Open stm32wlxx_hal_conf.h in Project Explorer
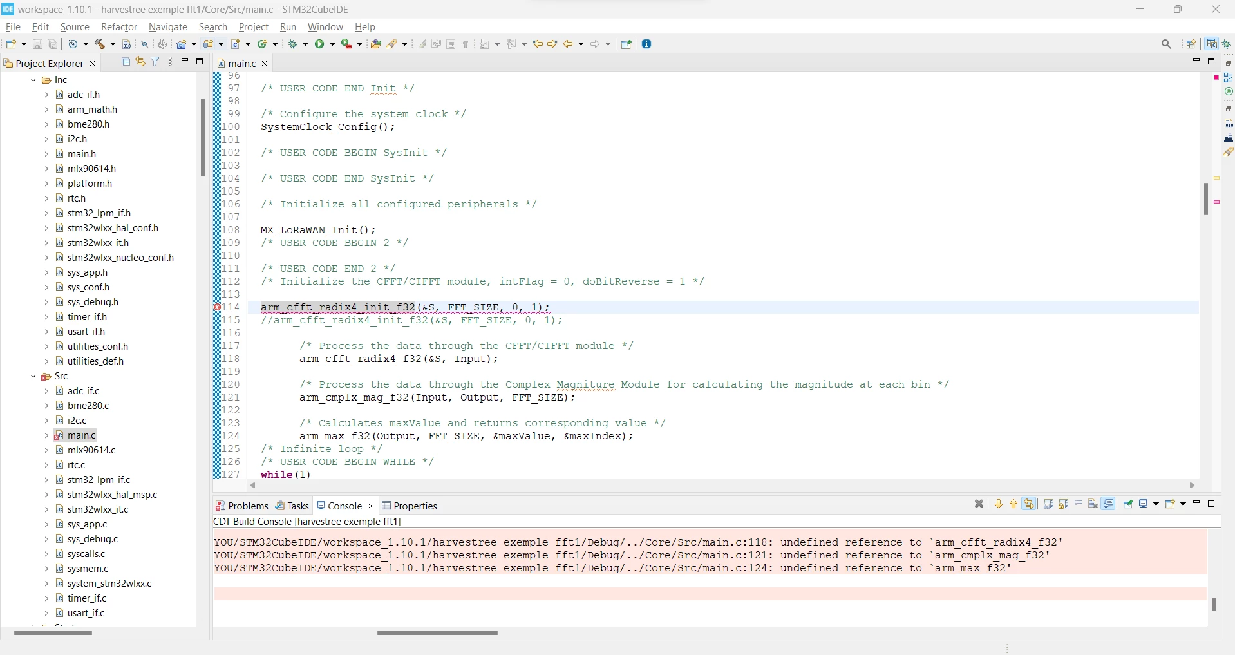1235x655 pixels. point(113,228)
